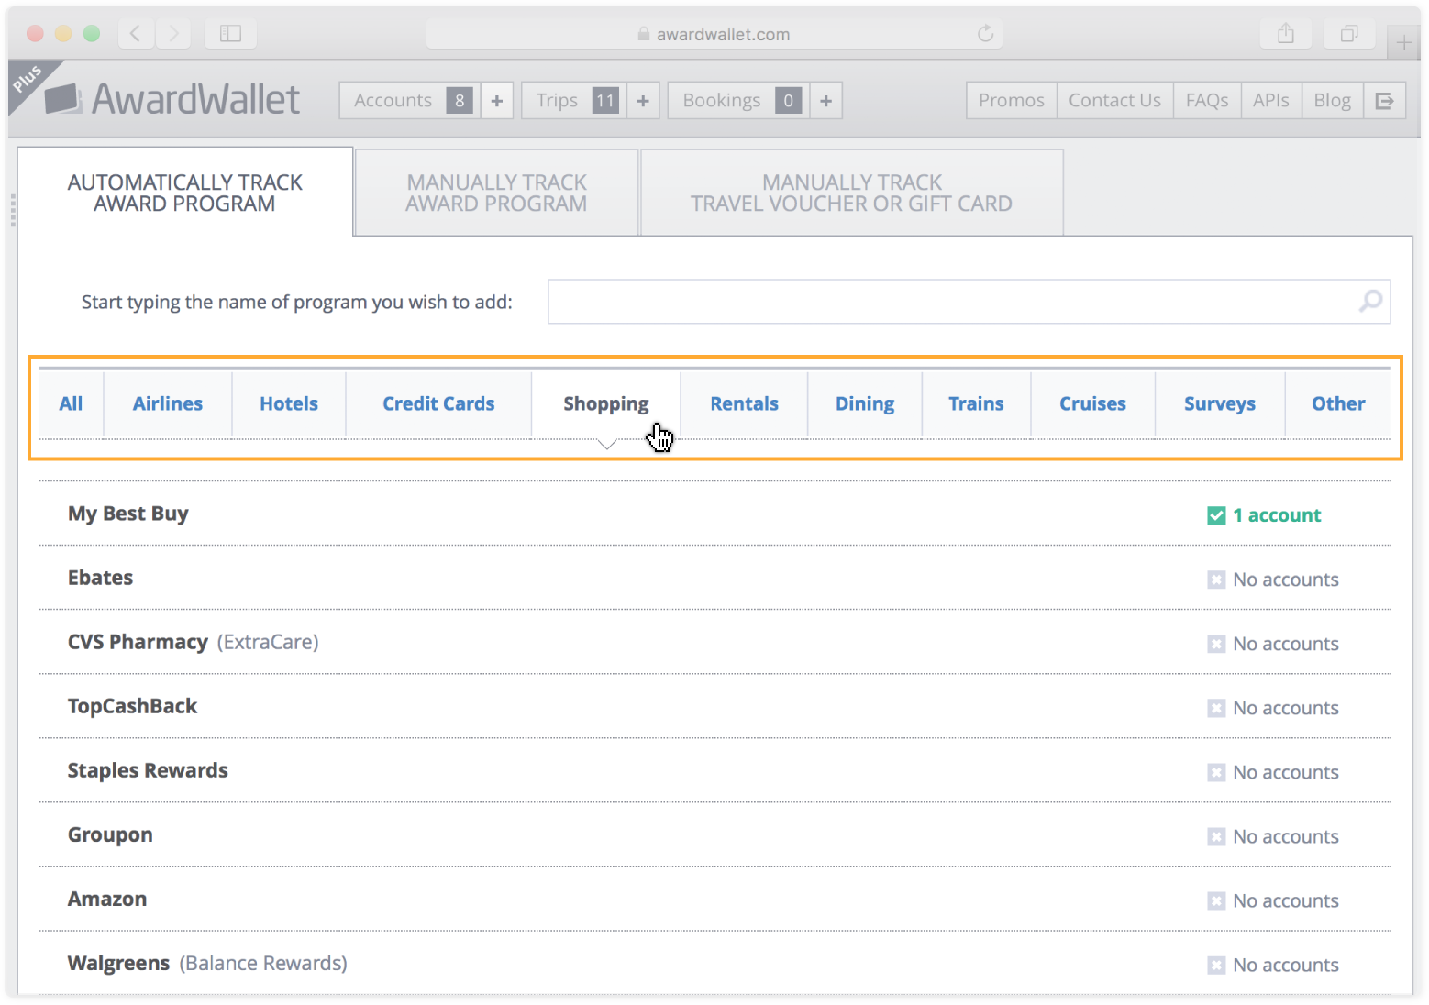This screenshot has height=1005, width=1429.
Task: Open the My Best Buy program
Action: point(127,514)
